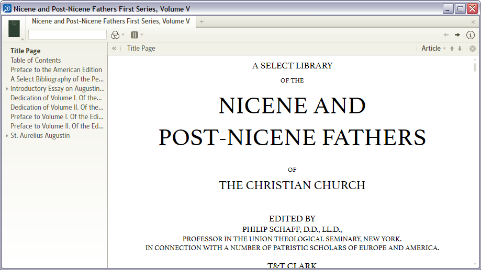481x270 pixels.
Task: Close the locator bar with X icon
Action: coord(473,49)
